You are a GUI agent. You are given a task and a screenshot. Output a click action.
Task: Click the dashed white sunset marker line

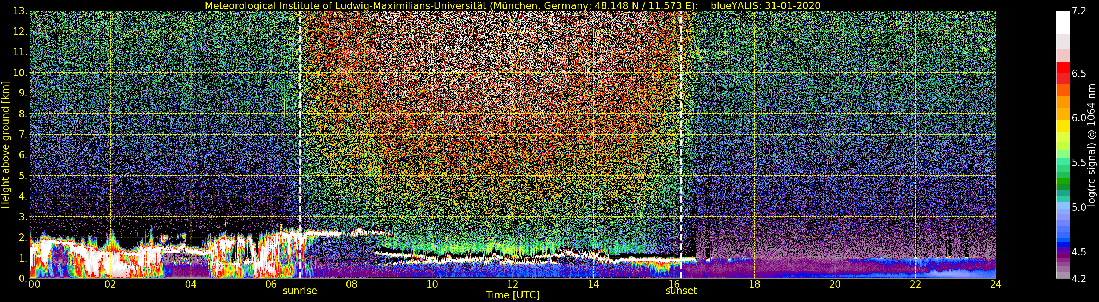681,144
